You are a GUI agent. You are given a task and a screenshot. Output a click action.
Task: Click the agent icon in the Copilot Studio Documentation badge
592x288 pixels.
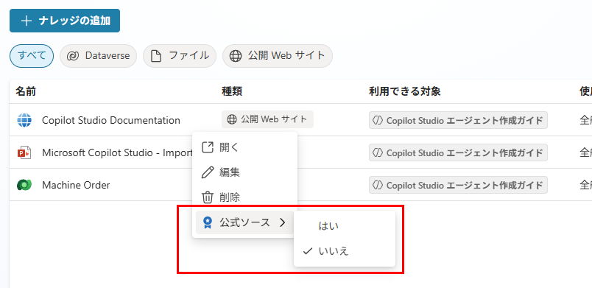378,120
